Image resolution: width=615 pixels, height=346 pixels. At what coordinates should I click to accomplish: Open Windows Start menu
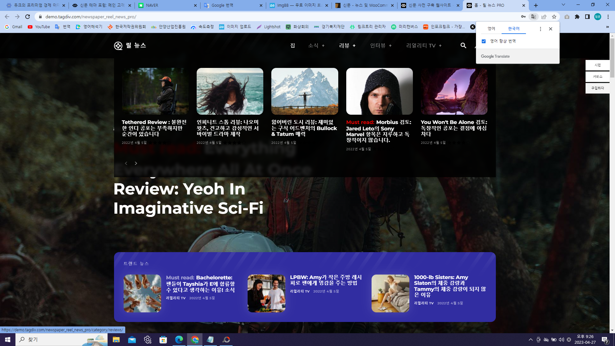8,340
